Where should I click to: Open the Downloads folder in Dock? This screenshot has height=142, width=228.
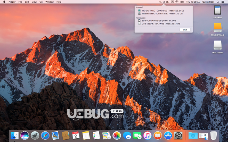pos(193,136)
